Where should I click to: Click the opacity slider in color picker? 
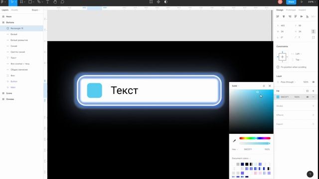[x=255, y=143]
